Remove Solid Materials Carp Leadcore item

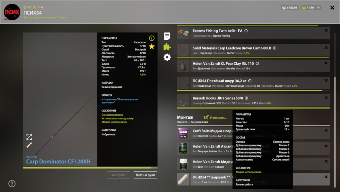click(x=326, y=48)
